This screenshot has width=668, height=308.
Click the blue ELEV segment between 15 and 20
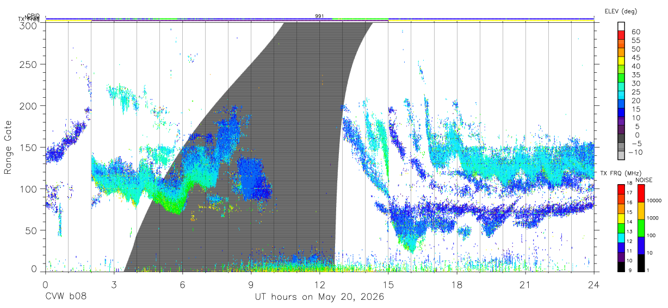click(621, 104)
